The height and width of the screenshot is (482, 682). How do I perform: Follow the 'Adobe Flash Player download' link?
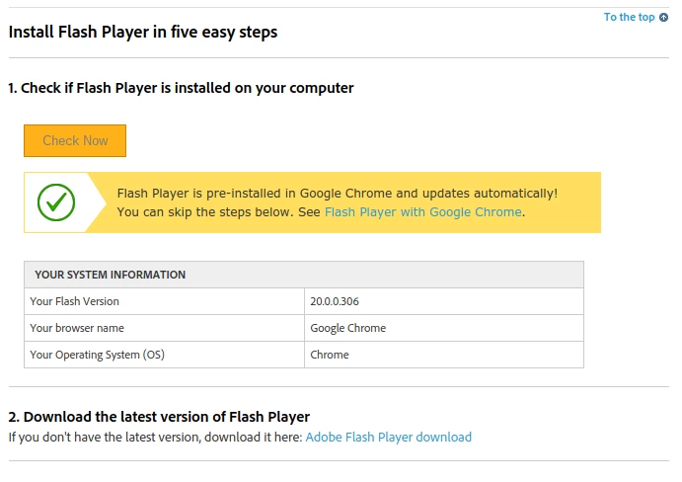coord(389,438)
